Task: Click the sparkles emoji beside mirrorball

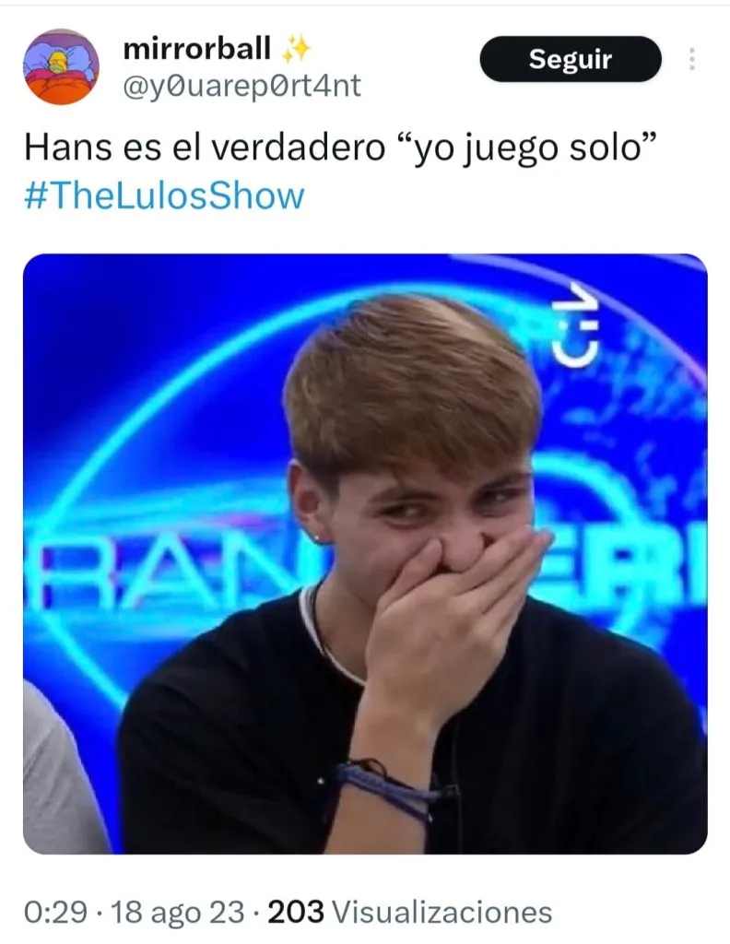Action: coord(296,50)
